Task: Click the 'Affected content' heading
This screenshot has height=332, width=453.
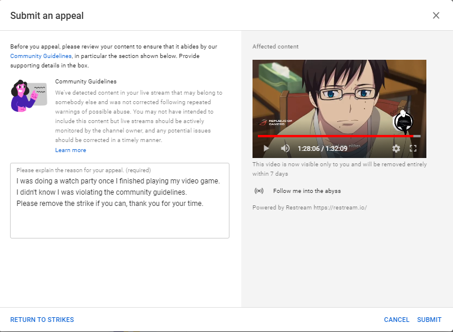Action: coord(276,47)
